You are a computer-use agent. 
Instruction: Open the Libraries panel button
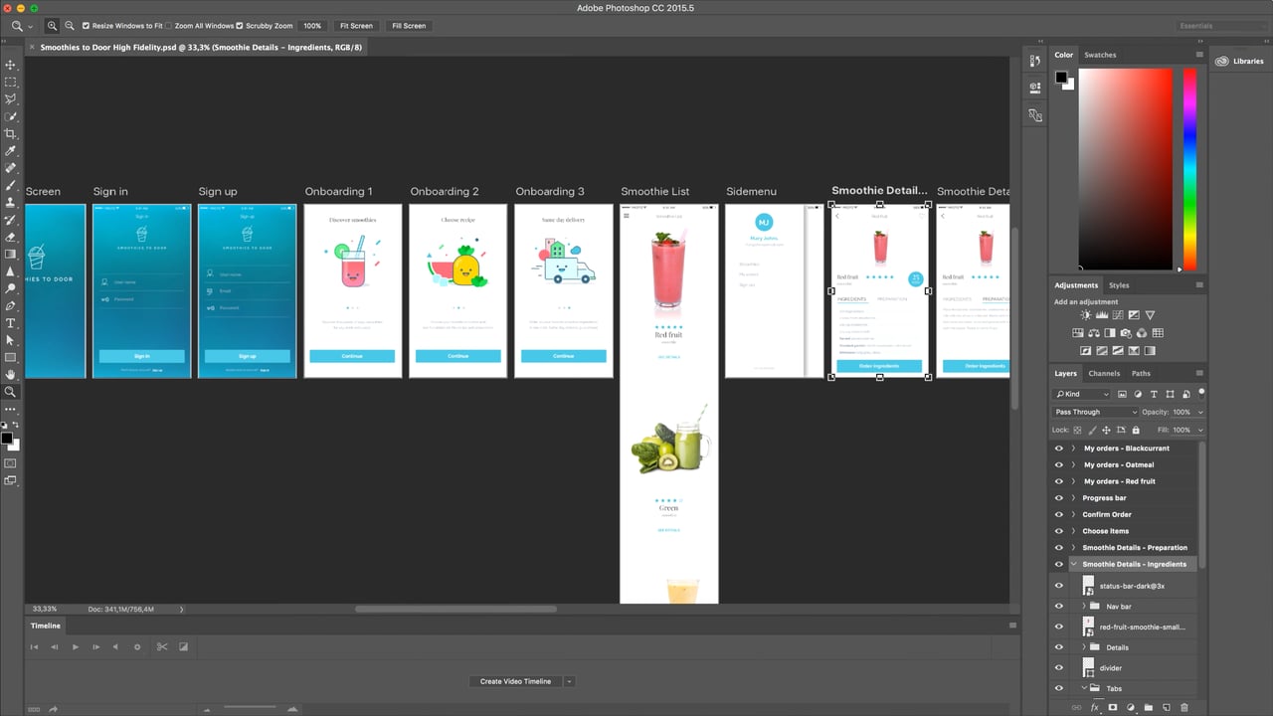coord(1239,61)
